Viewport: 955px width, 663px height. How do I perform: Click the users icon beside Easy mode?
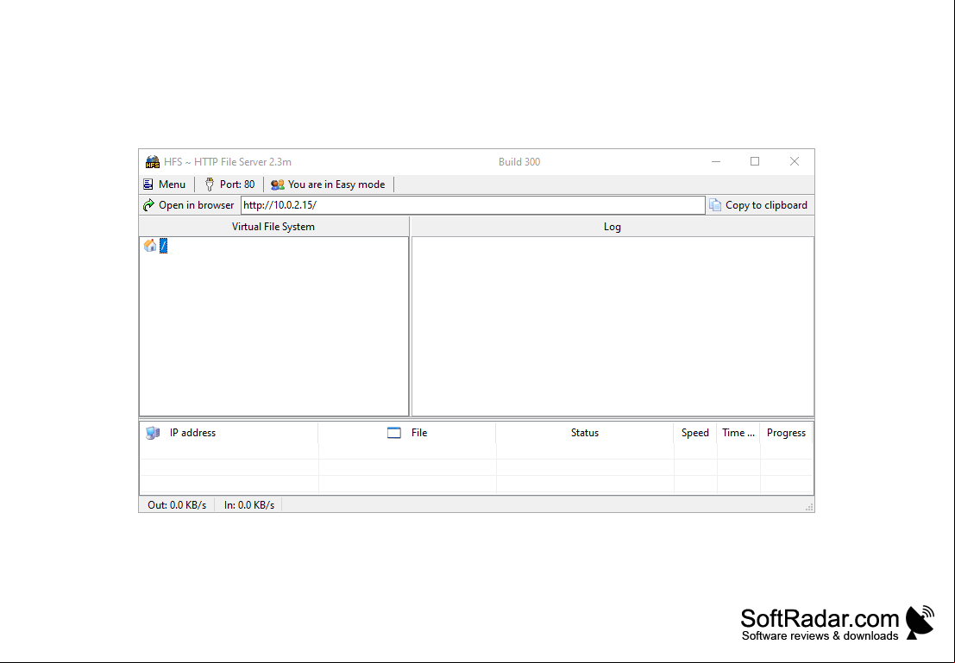pyautogui.click(x=278, y=185)
